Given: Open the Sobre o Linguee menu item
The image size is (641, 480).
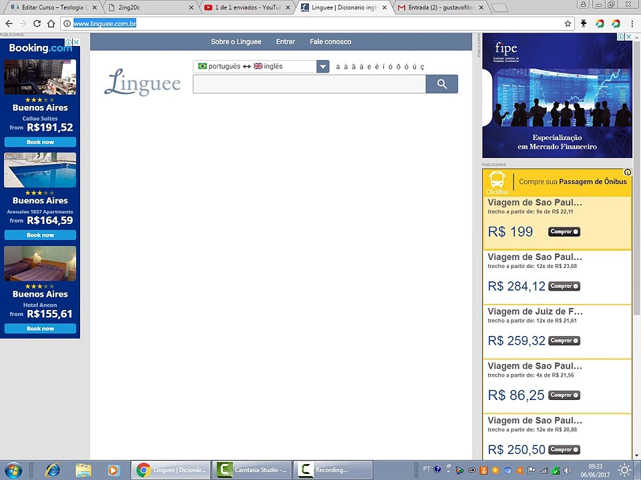Looking at the screenshot, I should tap(236, 41).
